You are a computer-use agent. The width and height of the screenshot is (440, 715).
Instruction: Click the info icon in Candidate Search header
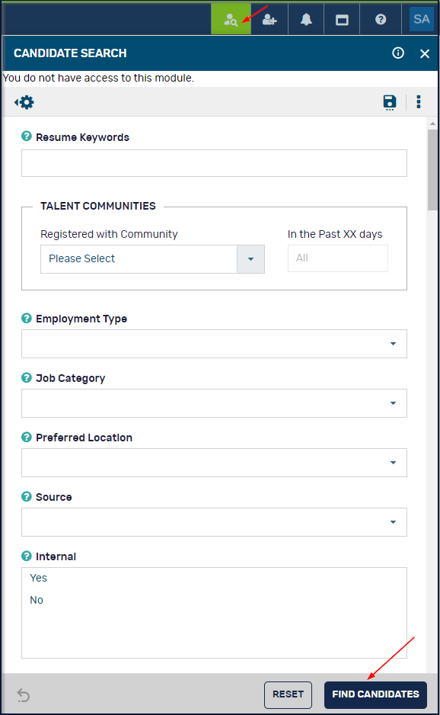pyautogui.click(x=398, y=53)
